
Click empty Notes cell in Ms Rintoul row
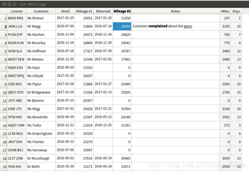176,18
